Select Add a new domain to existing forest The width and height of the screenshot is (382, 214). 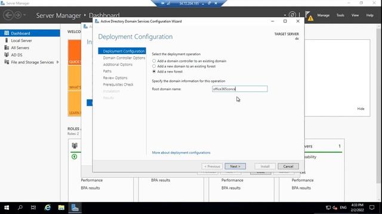154,66
